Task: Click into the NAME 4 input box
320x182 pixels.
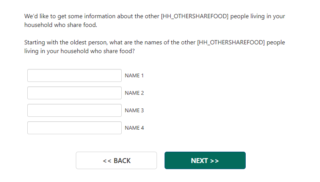Action: [74, 128]
